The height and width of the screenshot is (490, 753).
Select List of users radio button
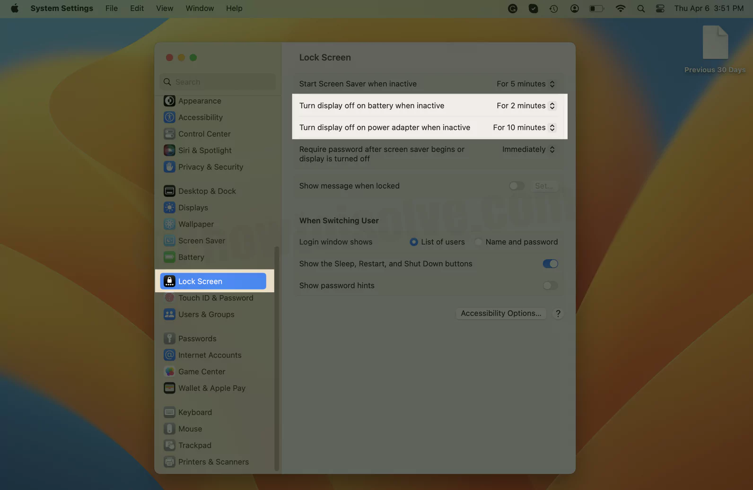(x=414, y=242)
